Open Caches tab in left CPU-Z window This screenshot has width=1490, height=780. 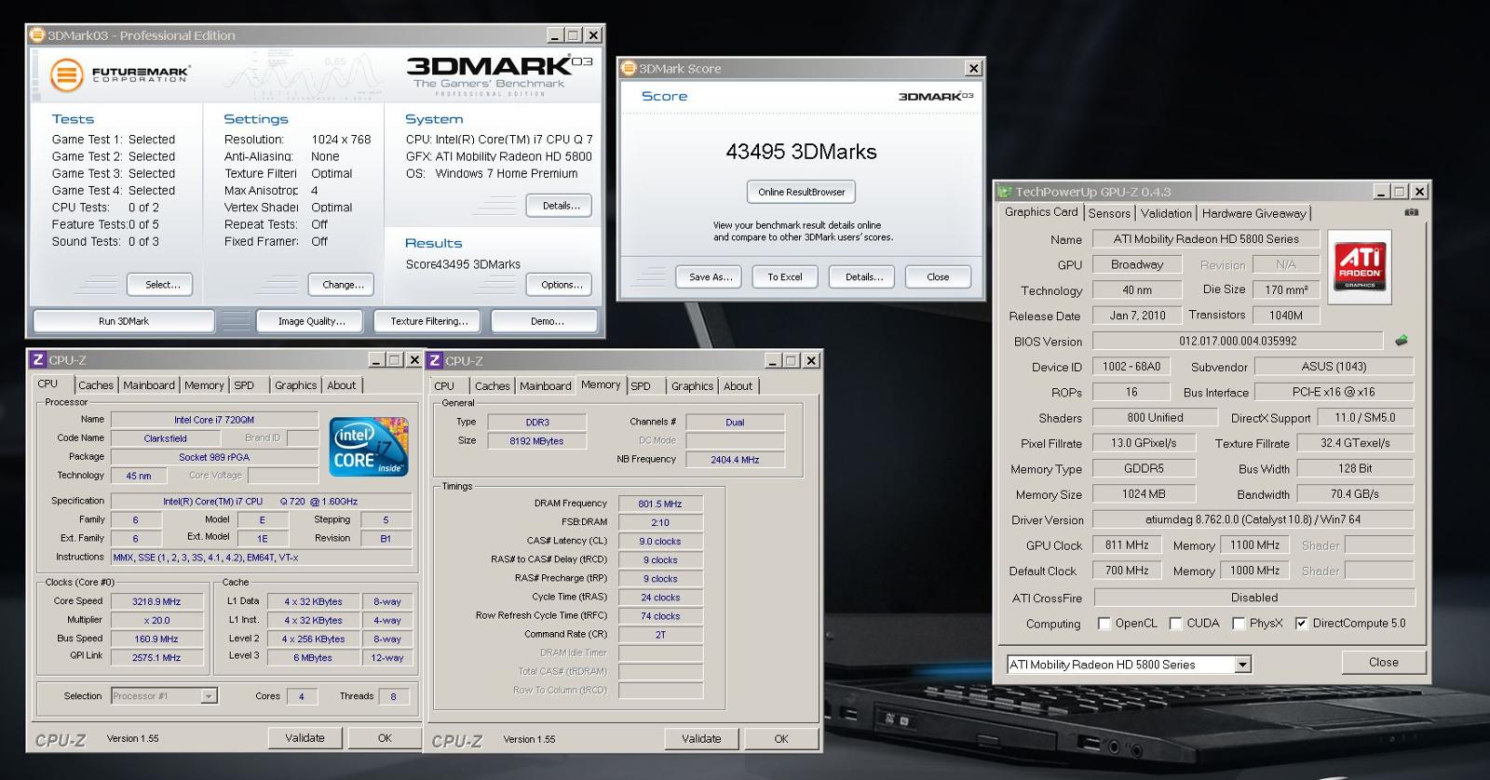point(96,385)
